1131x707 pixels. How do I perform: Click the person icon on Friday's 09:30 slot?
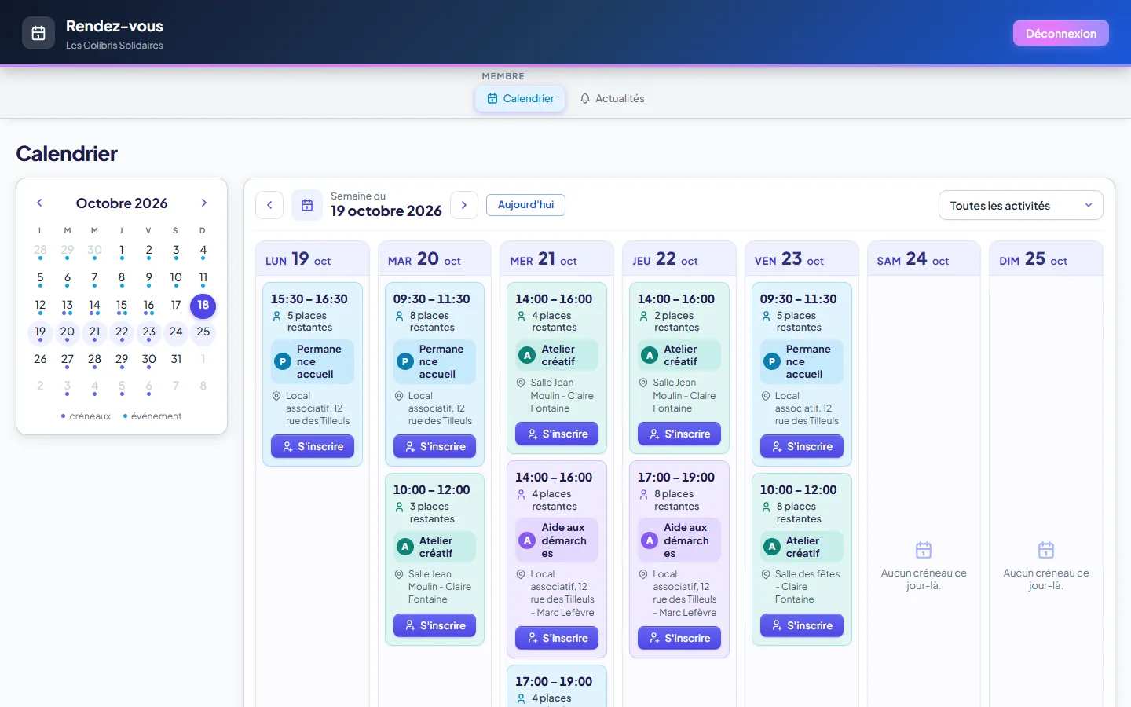tap(766, 316)
